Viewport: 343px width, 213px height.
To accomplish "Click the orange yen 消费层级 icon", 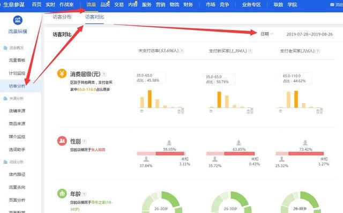I will (x=62, y=74).
